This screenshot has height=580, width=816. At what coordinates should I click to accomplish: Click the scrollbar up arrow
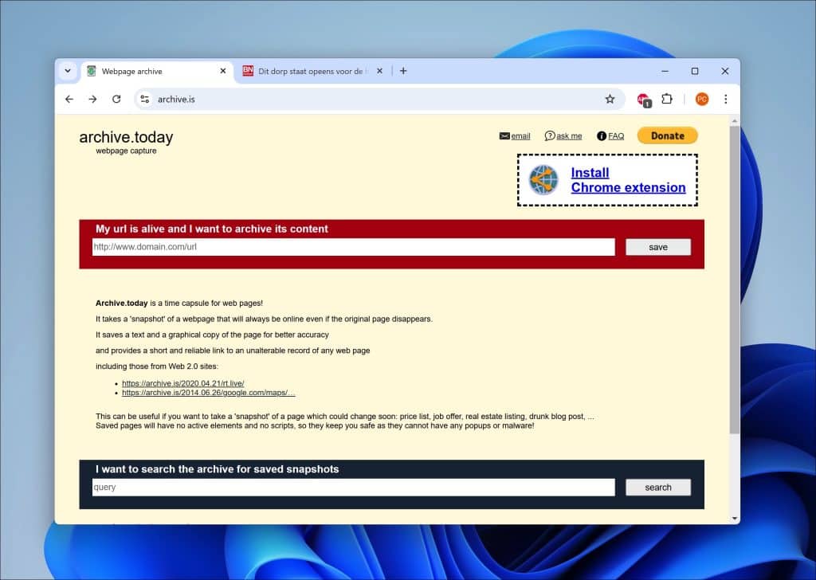(x=734, y=121)
